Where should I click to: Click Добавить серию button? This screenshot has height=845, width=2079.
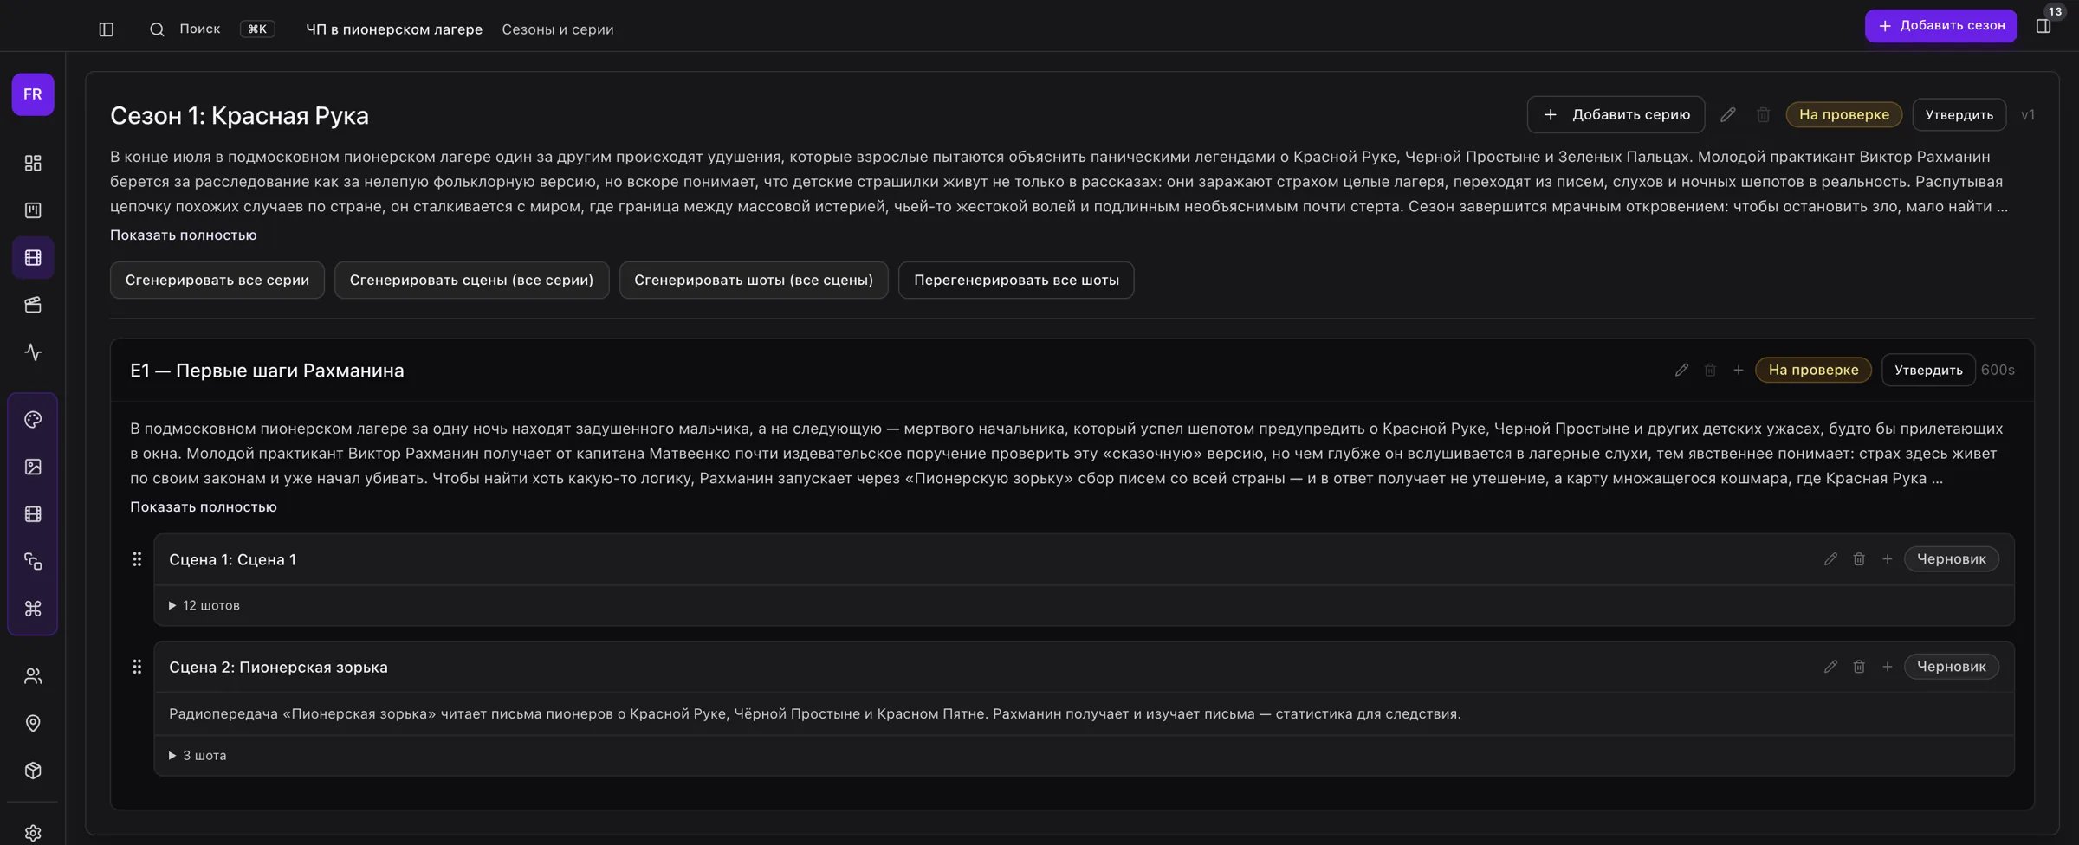point(1616,115)
